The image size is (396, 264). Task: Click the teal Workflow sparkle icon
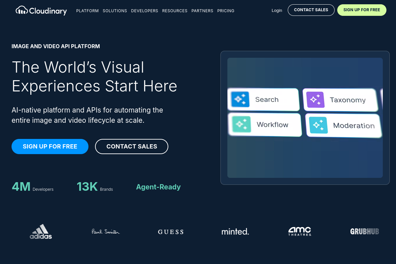[x=242, y=124]
